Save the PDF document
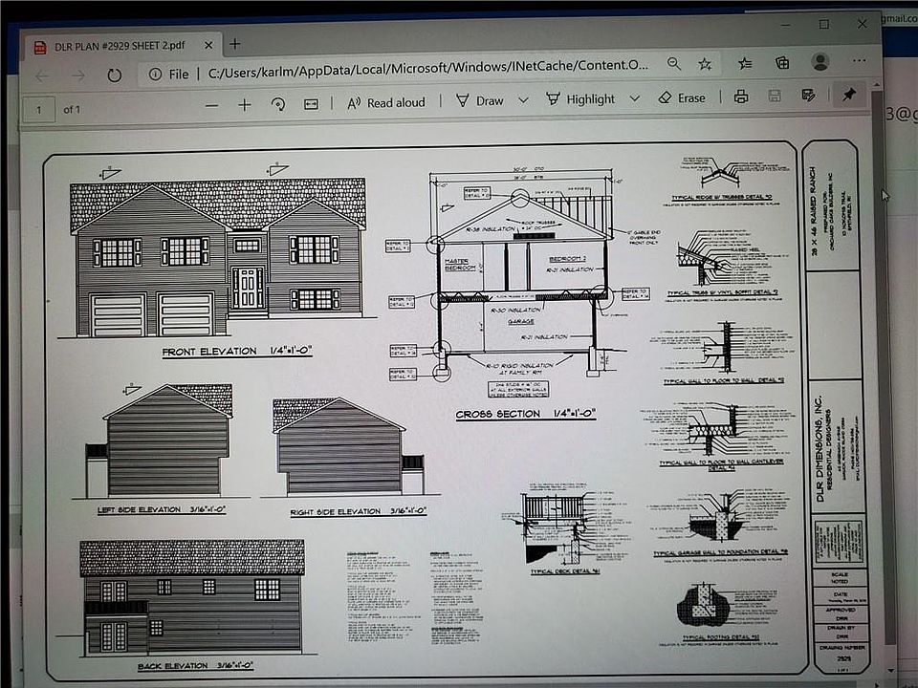918x688 pixels. 775,96
